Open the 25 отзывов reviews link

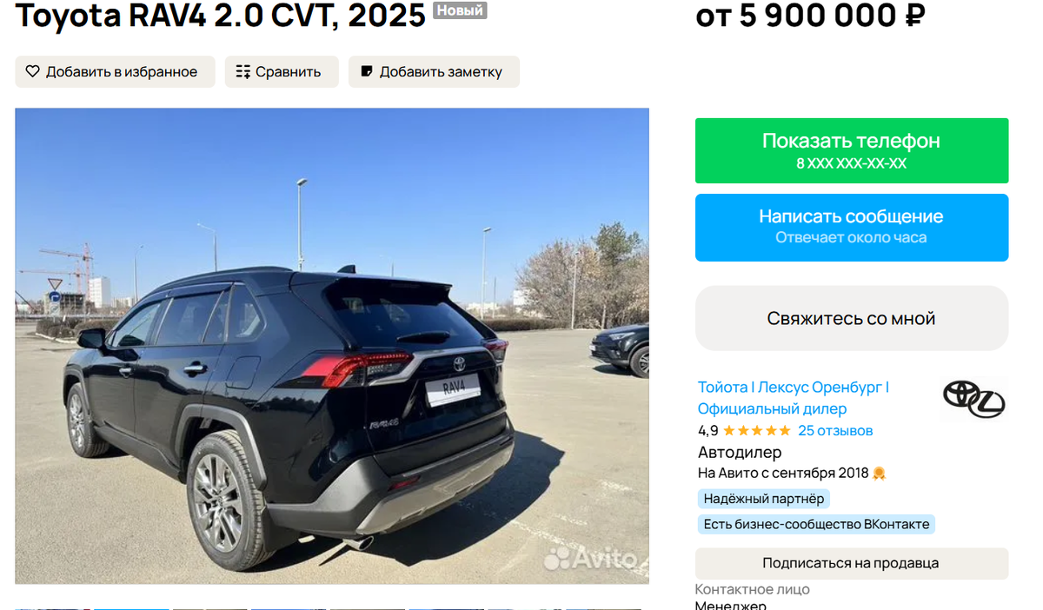pyautogui.click(x=835, y=431)
